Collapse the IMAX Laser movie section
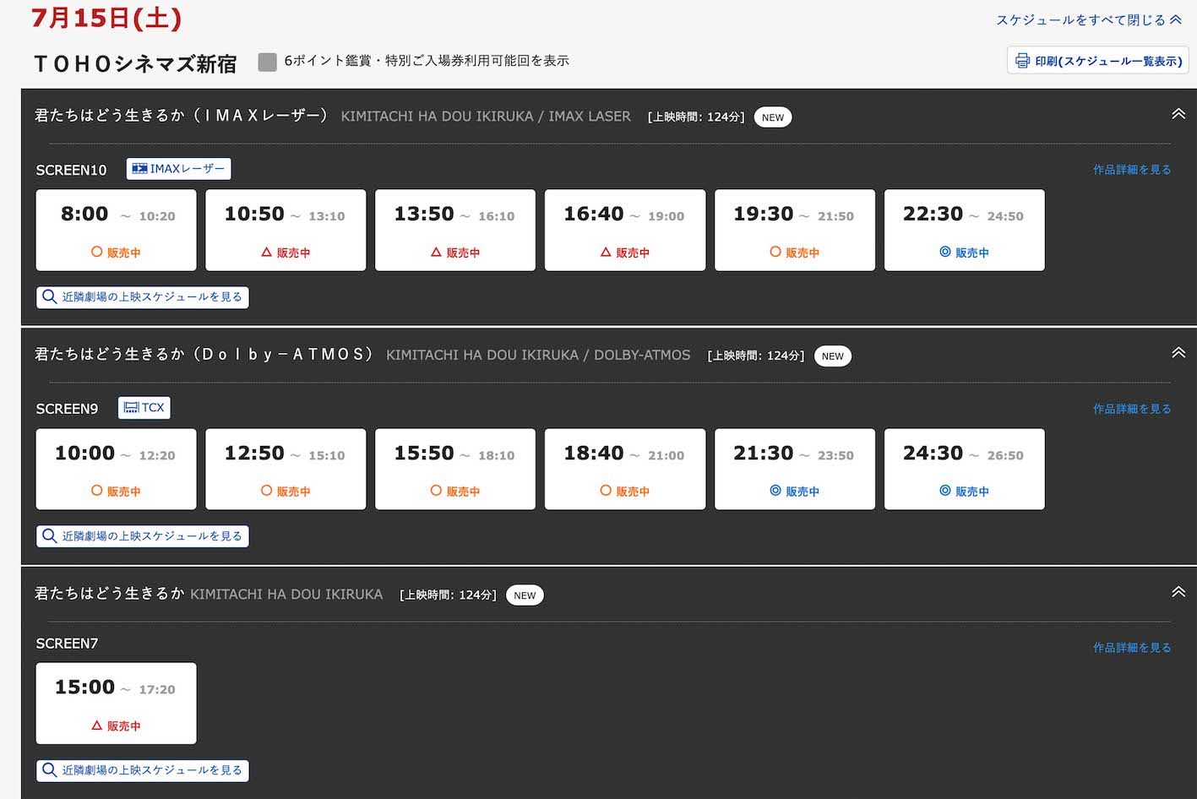The height and width of the screenshot is (799, 1197). (1178, 114)
